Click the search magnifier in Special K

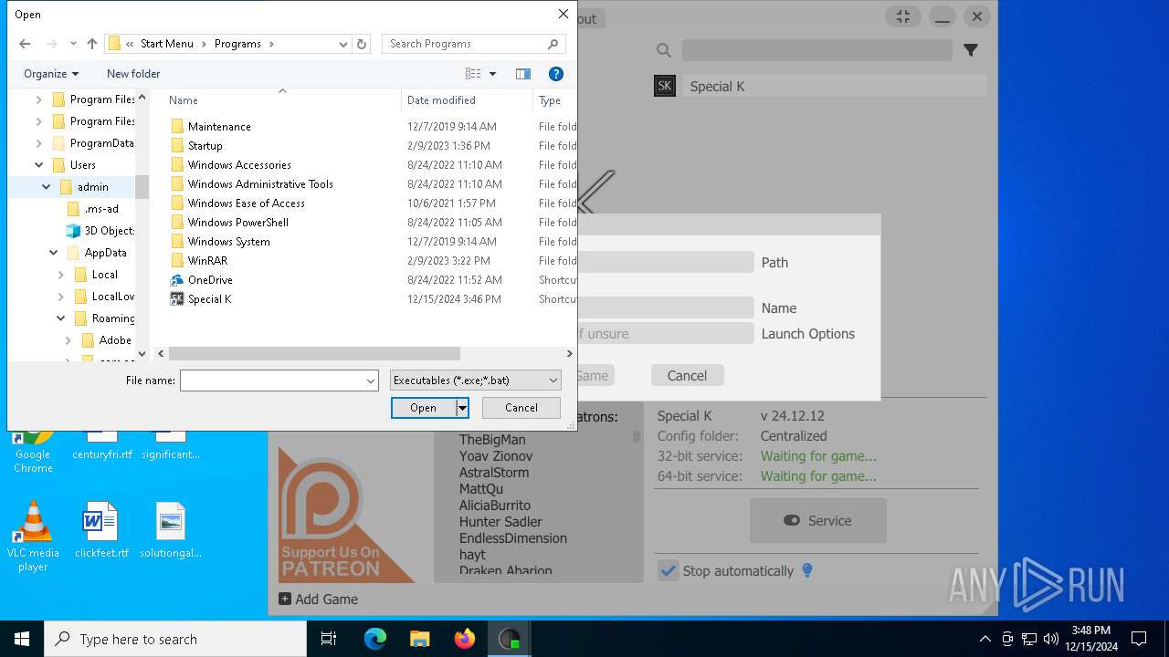pyautogui.click(x=664, y=51)
